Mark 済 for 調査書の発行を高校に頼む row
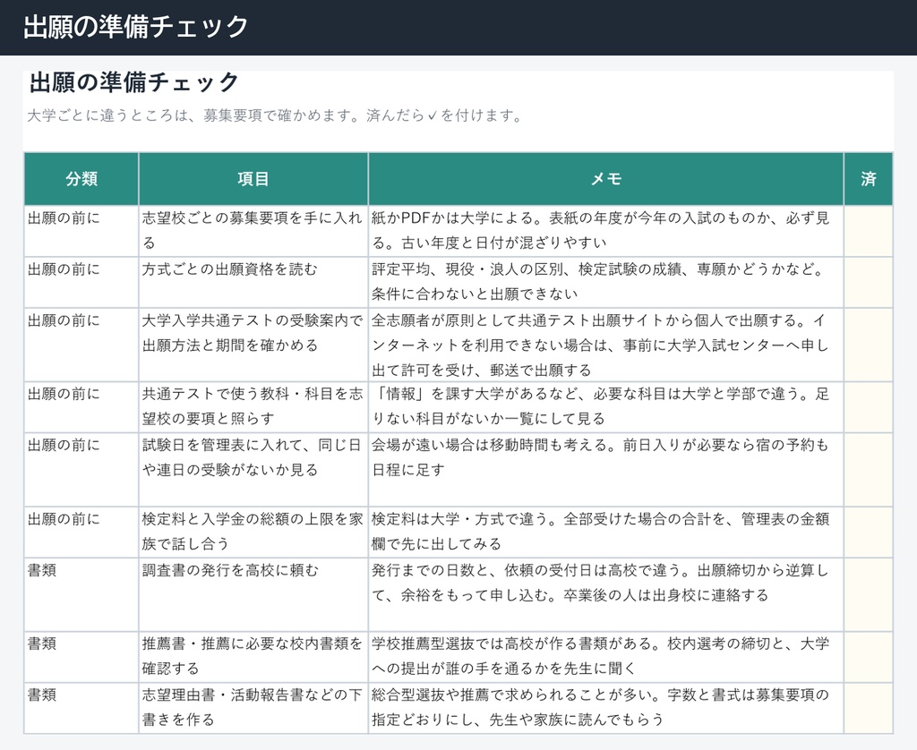Image resolution: width=917 pixels, height=750 pixels. [869, 594]
